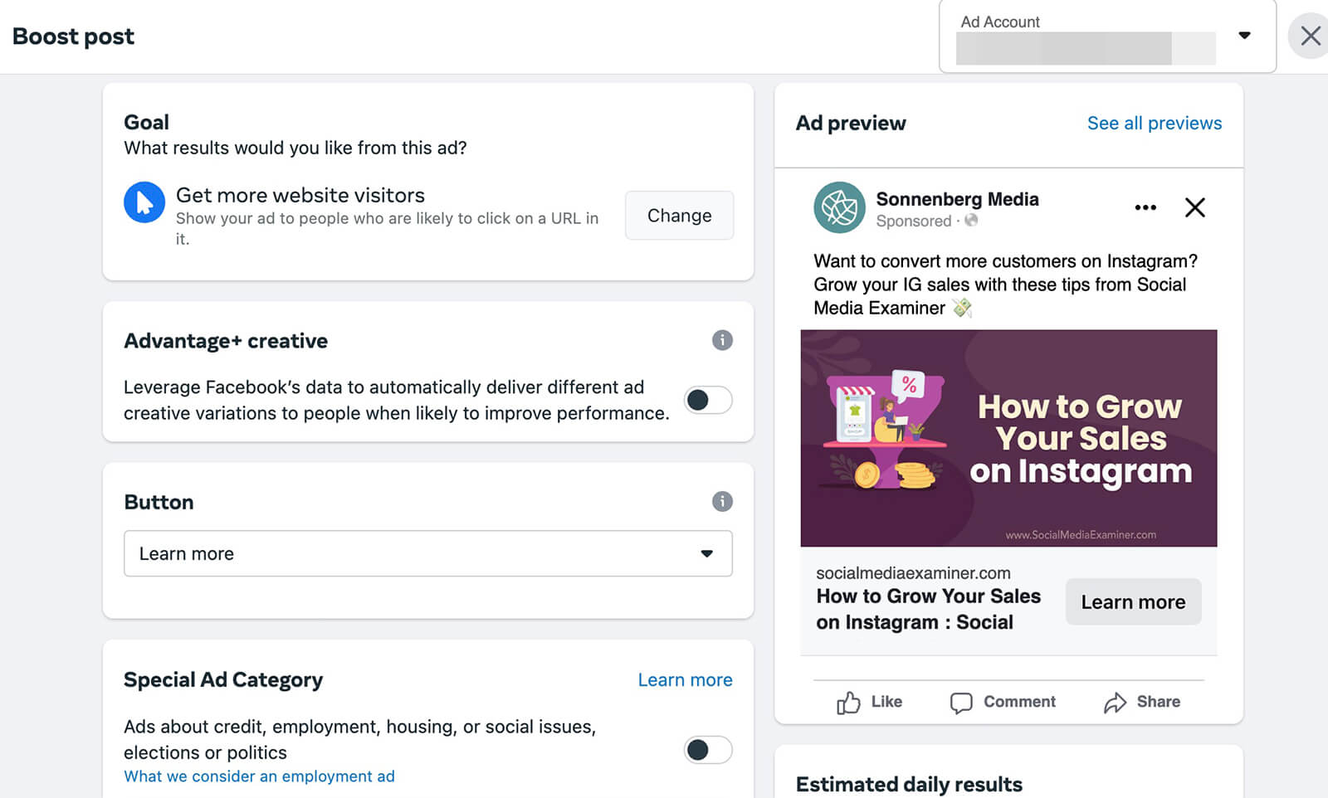Open See all previews link
This screenshot has width=1328, height=798.
click(x=1155, y=124)
